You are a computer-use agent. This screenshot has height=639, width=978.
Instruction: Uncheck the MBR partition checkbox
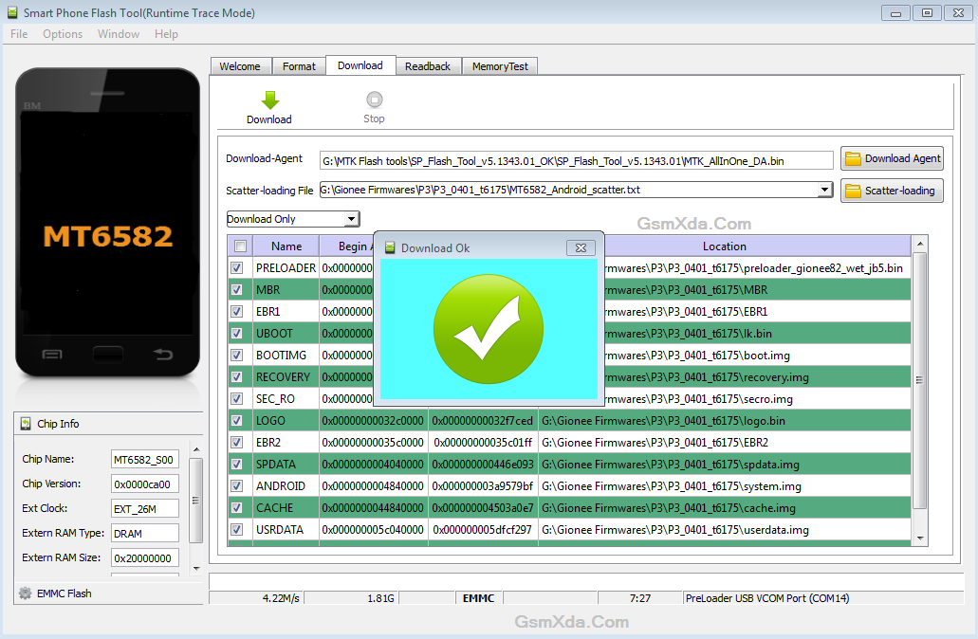(x=237, y=290)
